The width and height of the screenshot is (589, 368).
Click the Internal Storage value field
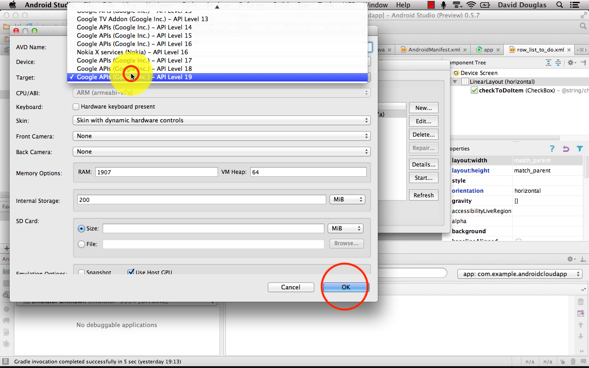click(x=202, y=200)
